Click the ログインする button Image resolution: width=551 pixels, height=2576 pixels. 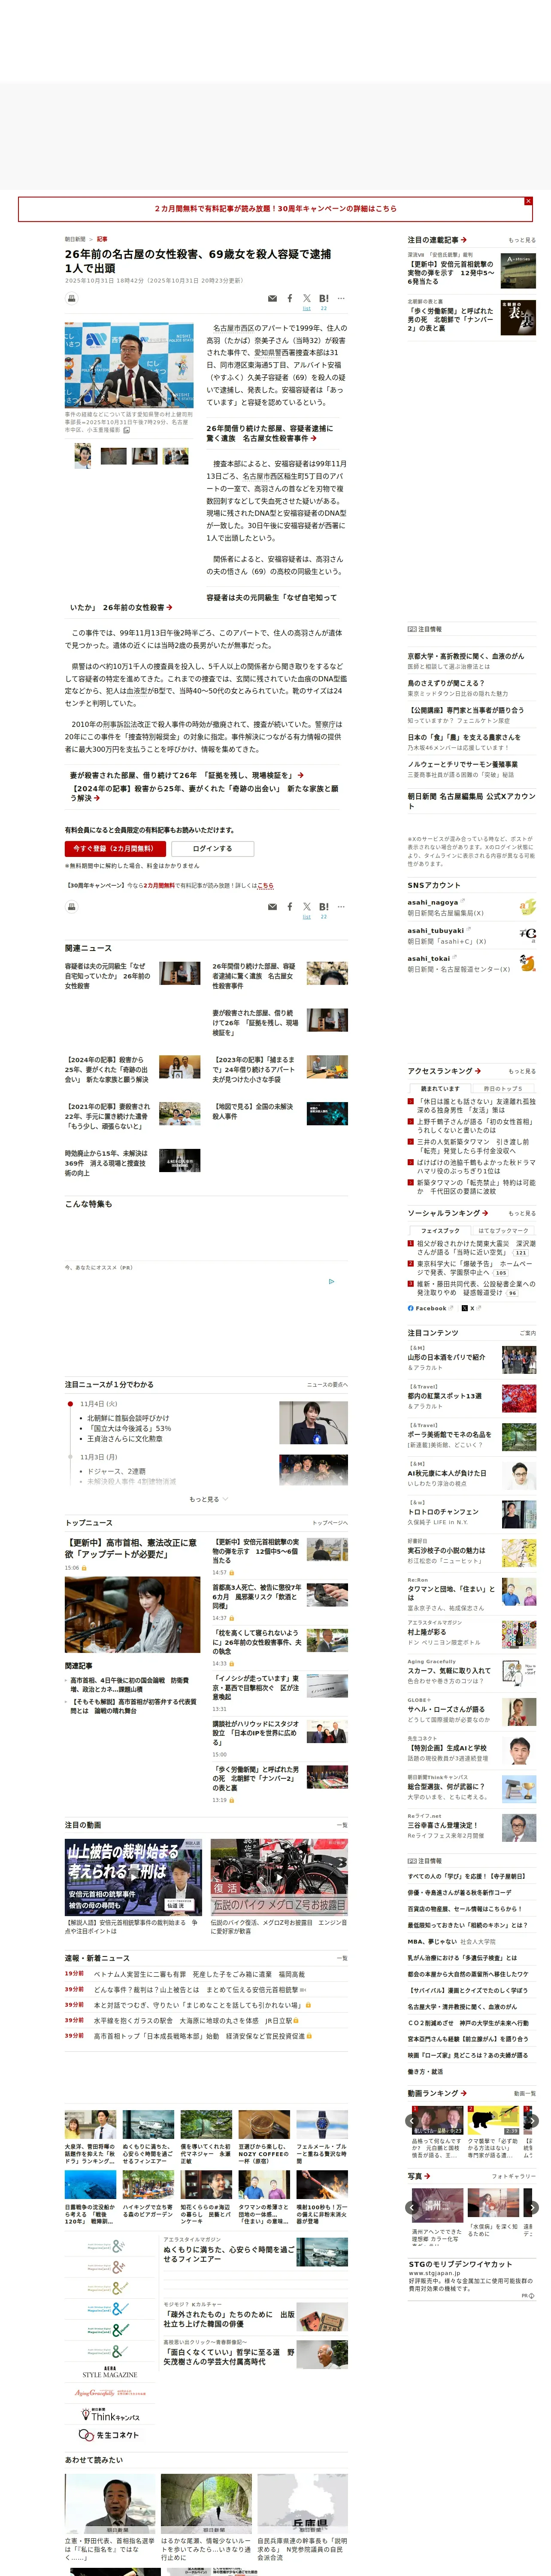[x=212, y=849]
